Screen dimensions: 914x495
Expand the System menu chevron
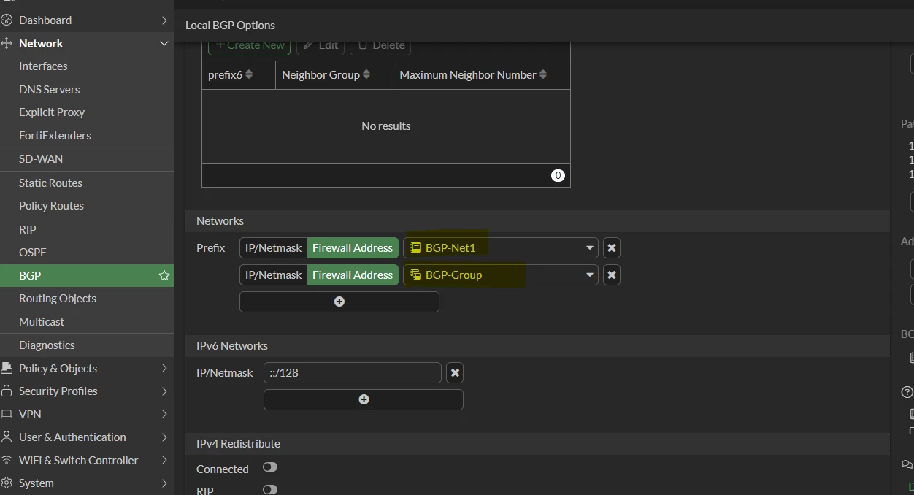click(x=164, y=483)
